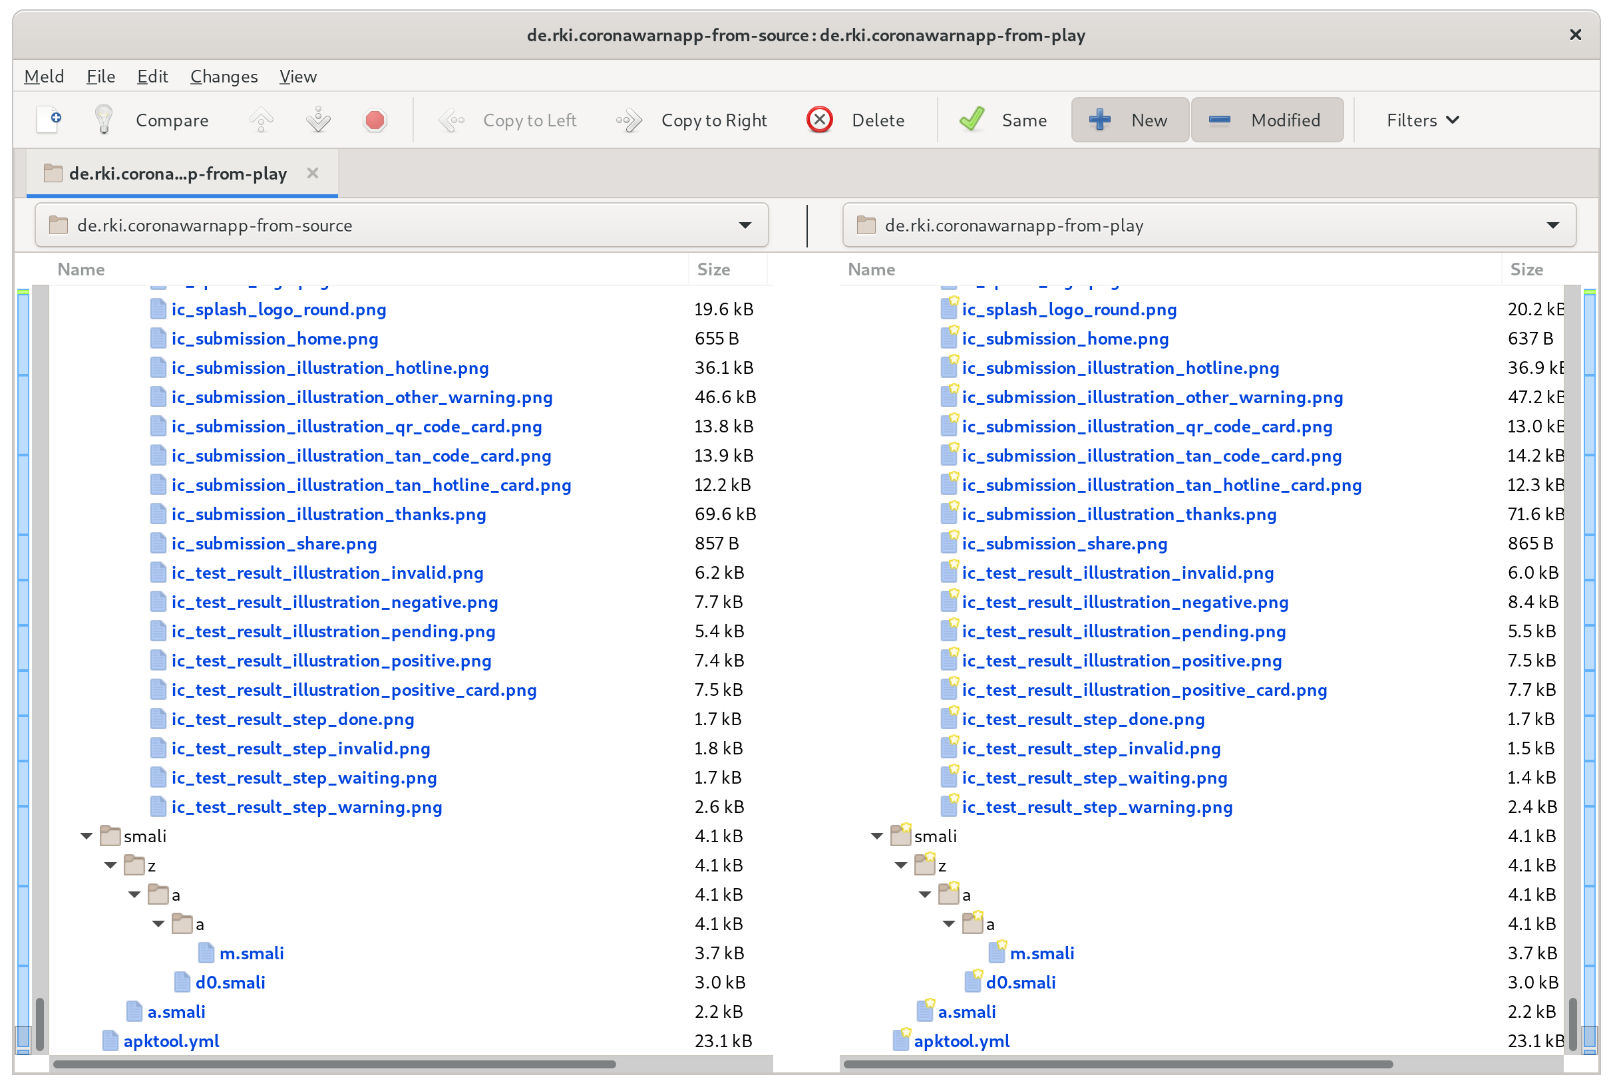The width and height of the screenshot is (1613, 1087).
Task: Click the right change overview bar
Action: (x=1590, y=670)
